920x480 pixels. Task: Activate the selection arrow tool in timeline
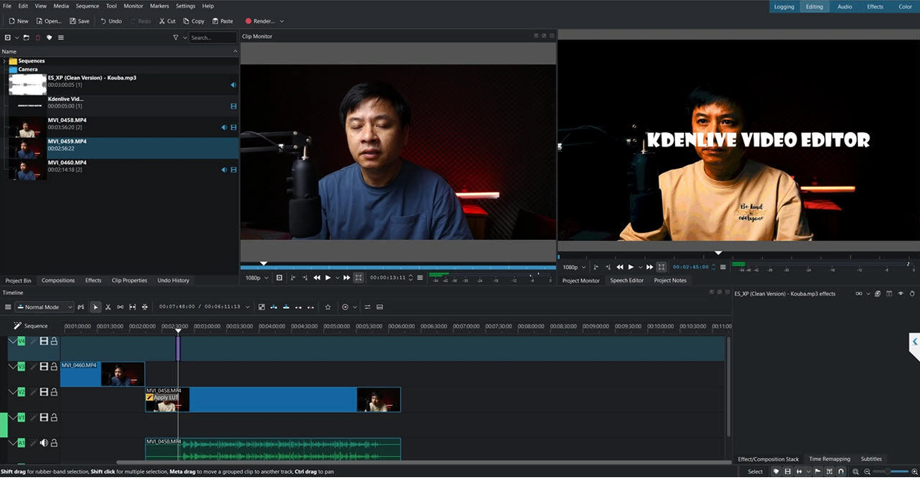pos(95,307)
